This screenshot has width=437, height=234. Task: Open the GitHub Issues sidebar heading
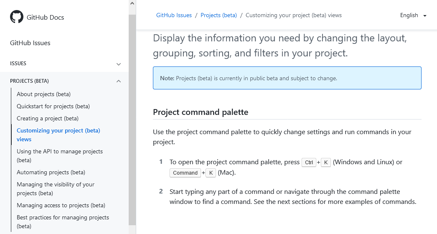coord(30,43)
